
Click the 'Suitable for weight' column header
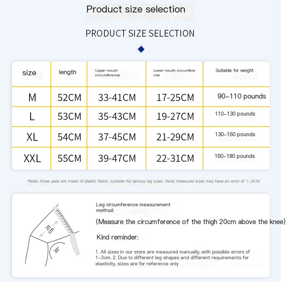coord(234,70)
